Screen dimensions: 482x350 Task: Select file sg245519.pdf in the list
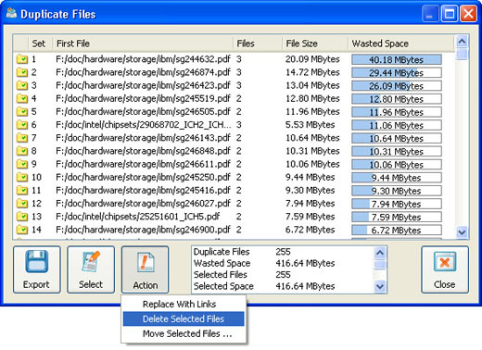point(143,98)
